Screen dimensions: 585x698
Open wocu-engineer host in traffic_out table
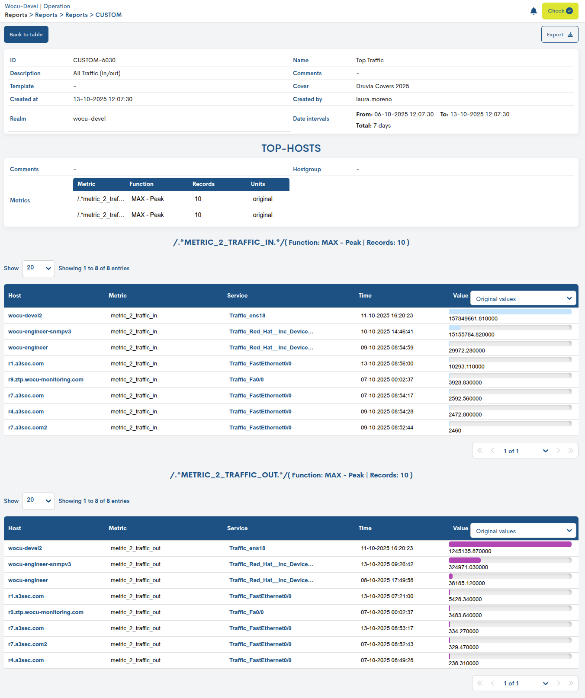click(28, 580)
